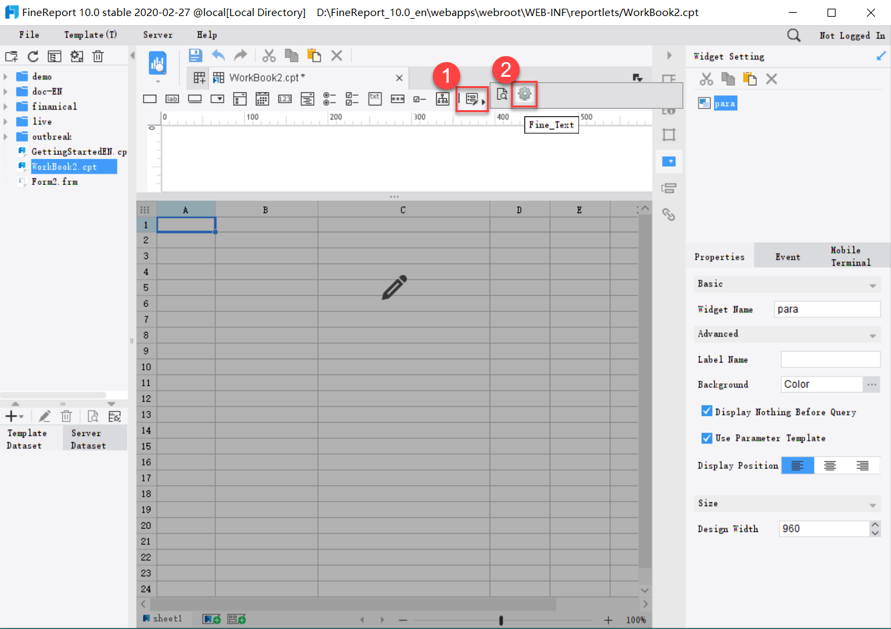Screen dimensions: 891x629
Task: Delete the selected dataset
Action: point(66,416)
